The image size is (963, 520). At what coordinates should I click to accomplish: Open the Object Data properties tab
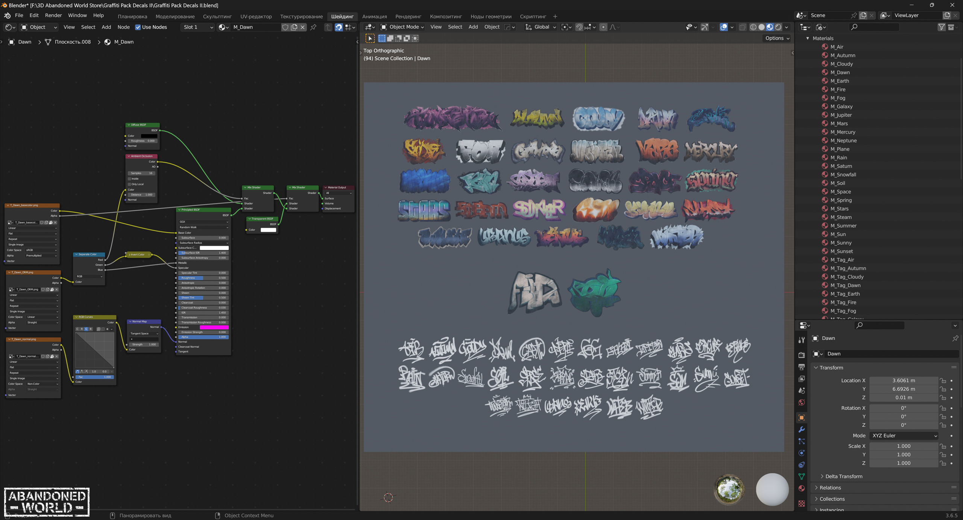802,476
